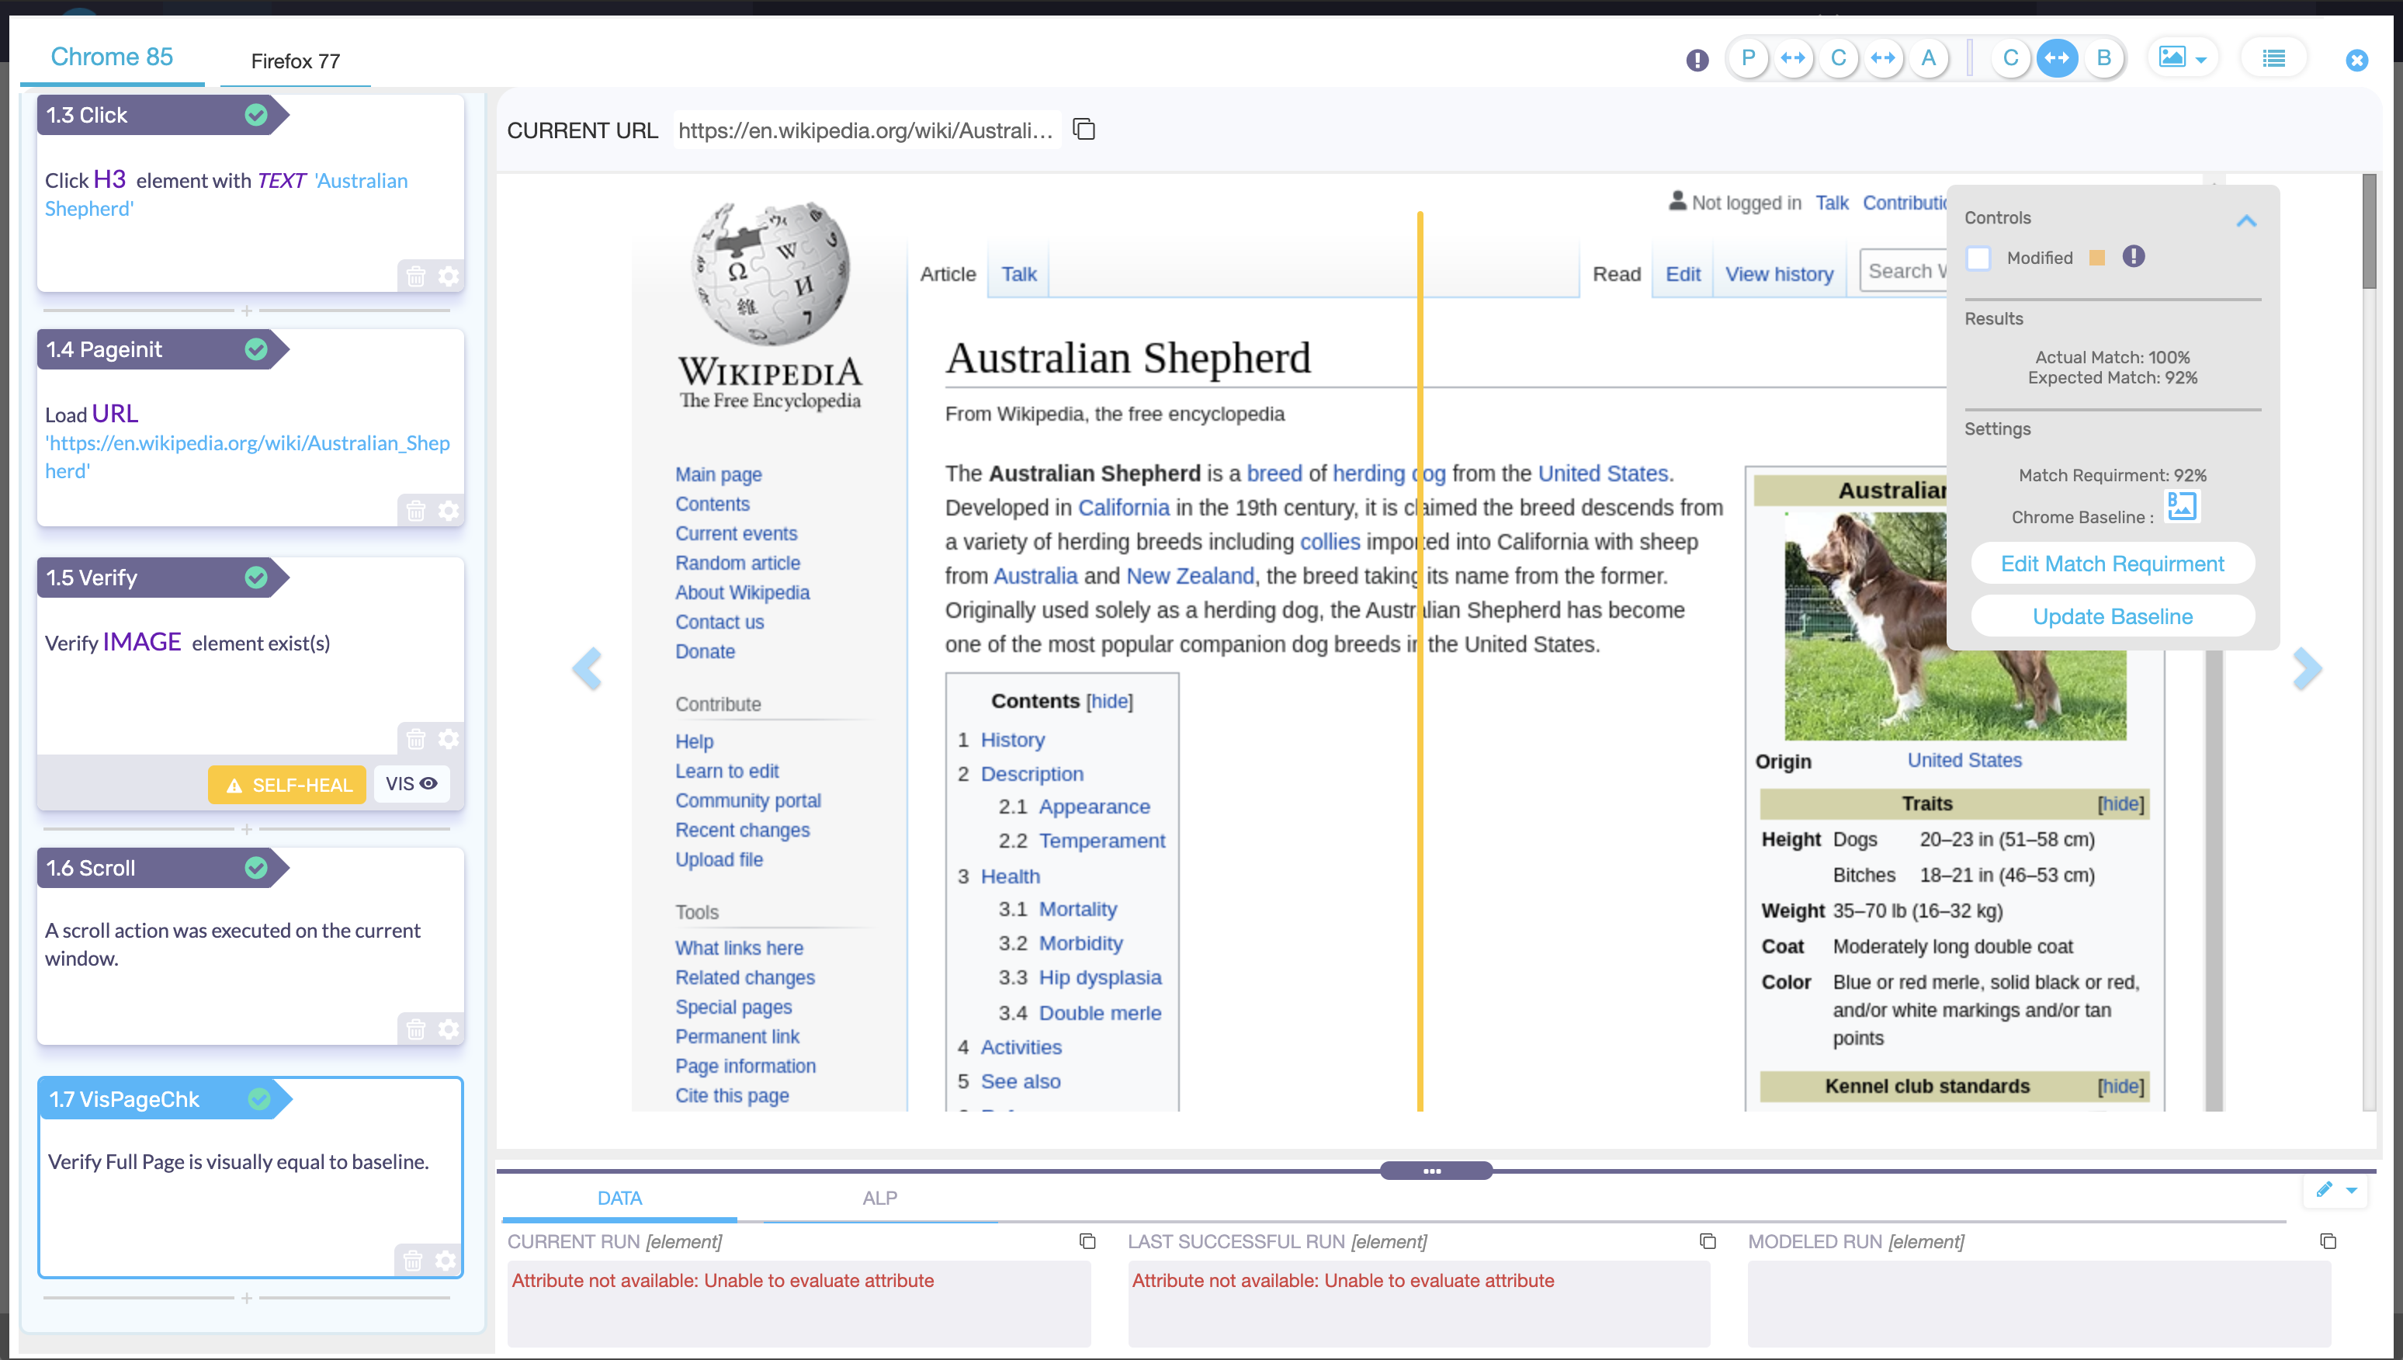Viewport: 2403px width, 1360px height.
Task: Switch to the Chrome 85 tab
Action: [112, 57]
